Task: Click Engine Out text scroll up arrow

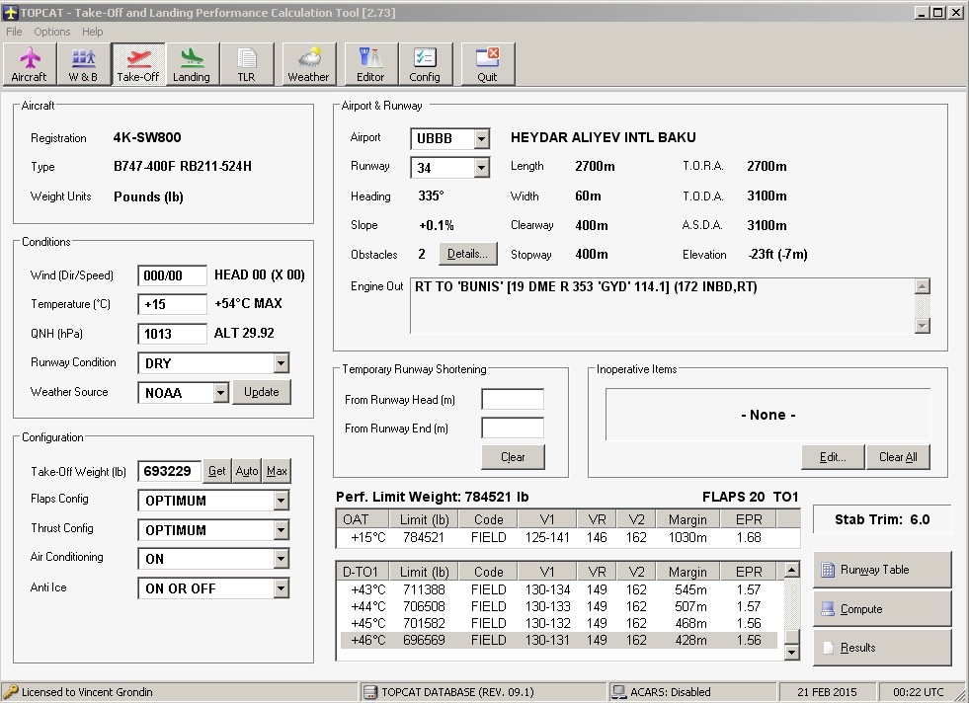Action: pyautogui.click(x=922, y=286)
